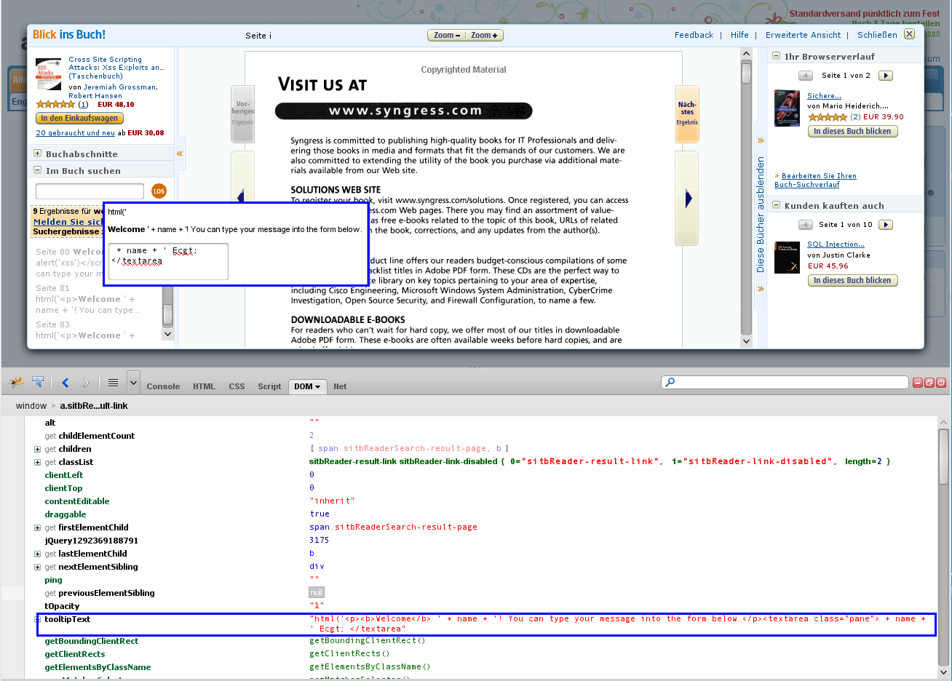Image resolution: width=952 pixels, height=681 pixels.
Task: Open the Firebug panel selector dropdown arrow
Action: coord(133,382)
